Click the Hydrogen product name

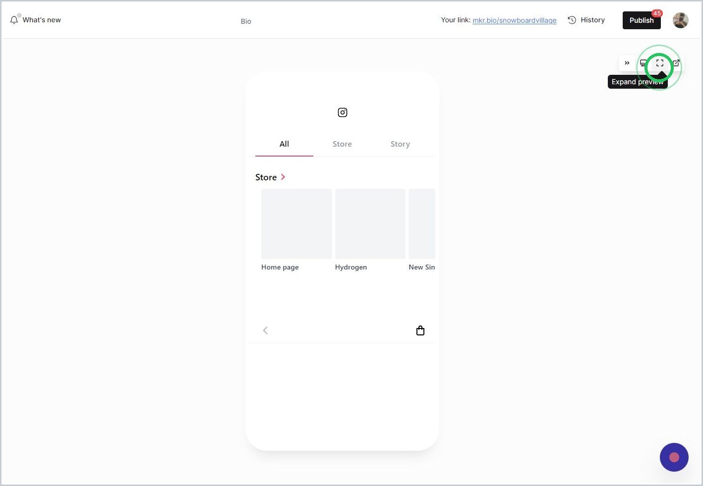pyautogui.click(x=351, y=267)
